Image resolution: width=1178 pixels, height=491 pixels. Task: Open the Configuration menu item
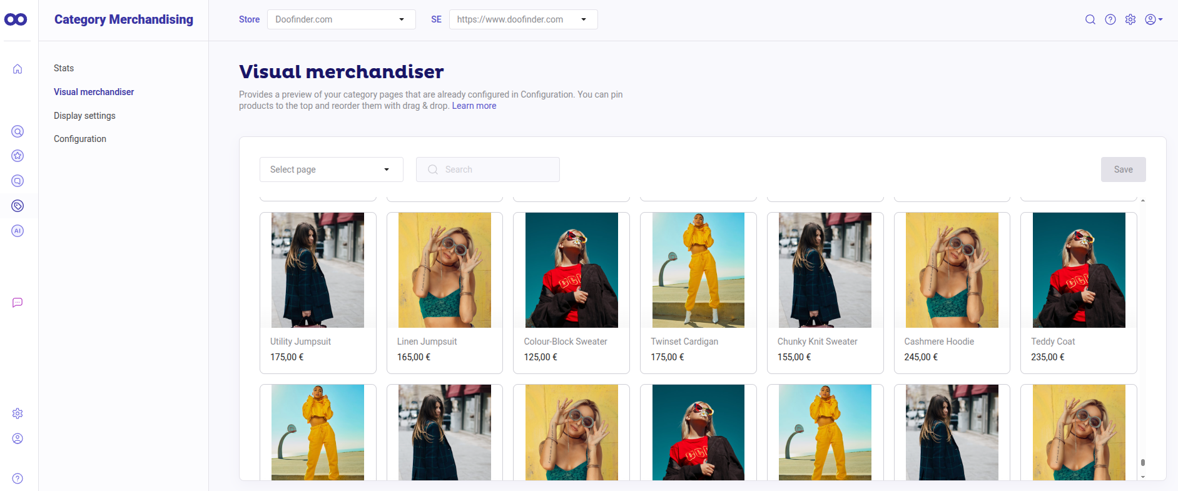80,139
